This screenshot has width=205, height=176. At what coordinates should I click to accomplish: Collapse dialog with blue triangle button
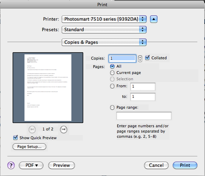154,19
